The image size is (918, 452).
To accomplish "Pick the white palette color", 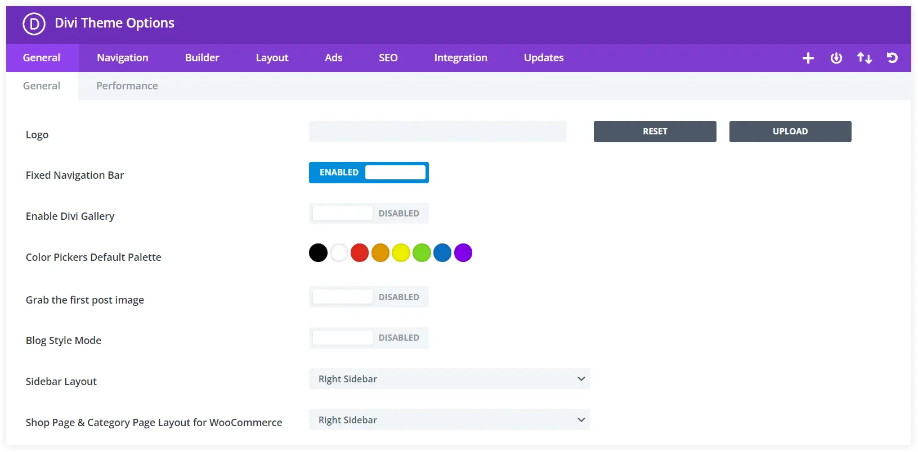I will [339, 253].
